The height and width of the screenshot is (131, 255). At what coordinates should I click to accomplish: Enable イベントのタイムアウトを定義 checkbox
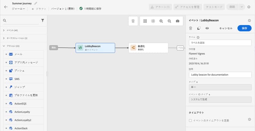click(x=190, y=120)
